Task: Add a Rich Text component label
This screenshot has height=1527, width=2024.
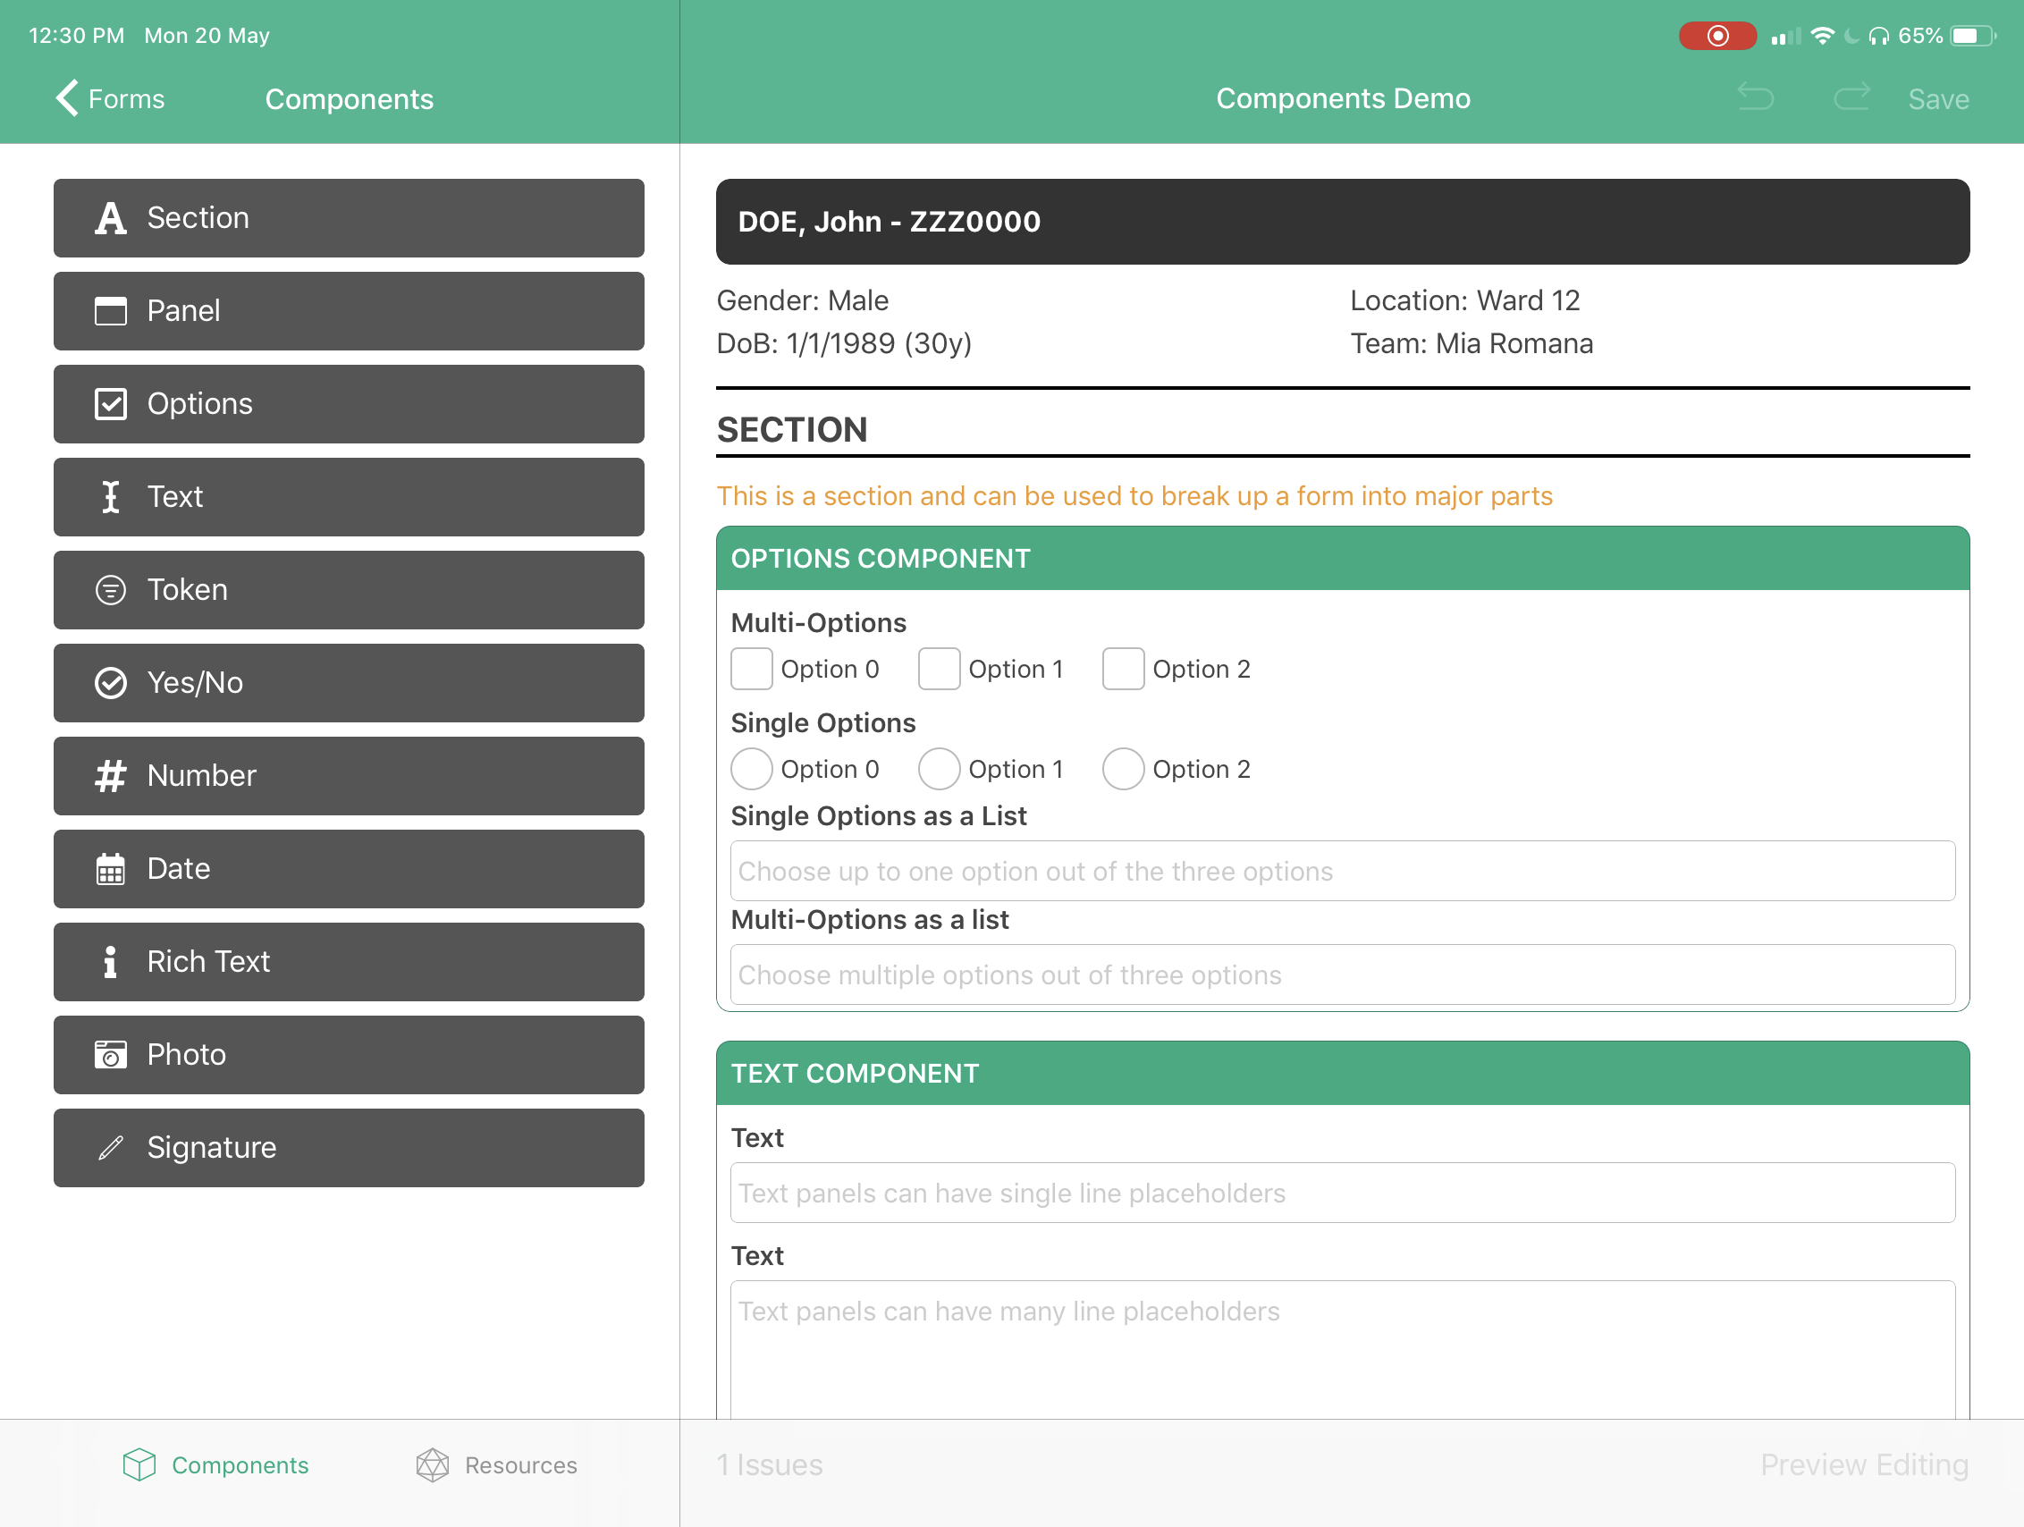Action: [x=208, y=962]
